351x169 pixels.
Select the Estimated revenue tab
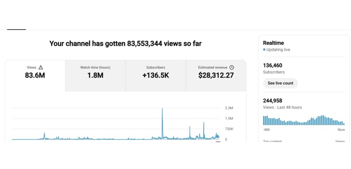(x=216, y=75)
